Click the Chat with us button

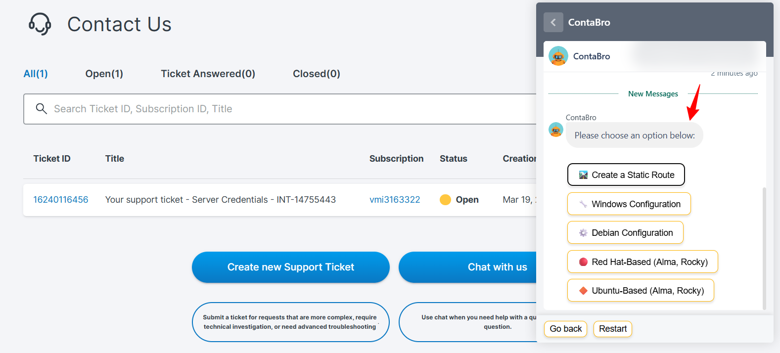(x=467, y=267)
